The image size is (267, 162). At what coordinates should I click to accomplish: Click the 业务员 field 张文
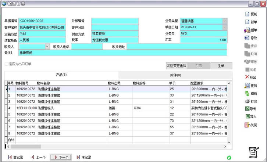click(203, 34)
